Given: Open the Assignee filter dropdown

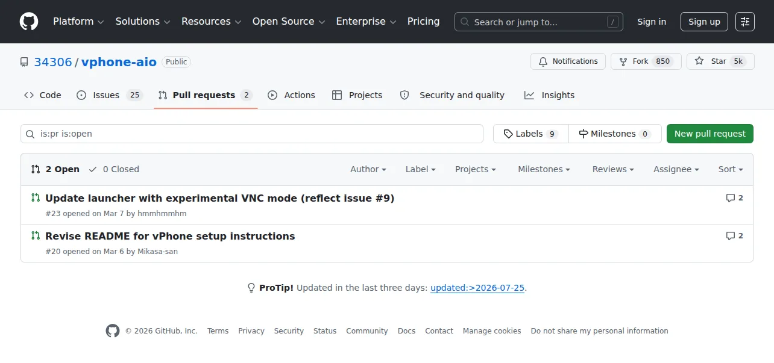Looking at the screenshot, I should click(x=676, y=169).
